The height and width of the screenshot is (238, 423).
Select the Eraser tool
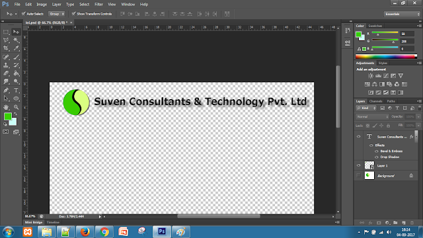pos(6,73)
